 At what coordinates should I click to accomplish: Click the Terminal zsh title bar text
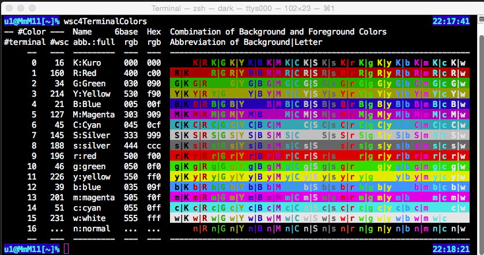coord(241,8)
